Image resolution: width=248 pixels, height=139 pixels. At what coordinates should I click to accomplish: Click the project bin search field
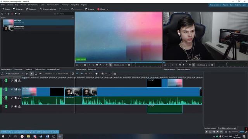coord(67,14)
